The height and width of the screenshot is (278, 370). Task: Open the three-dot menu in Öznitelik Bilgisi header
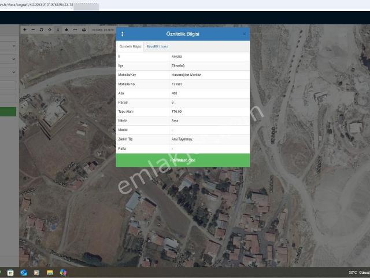pos(122,34)
